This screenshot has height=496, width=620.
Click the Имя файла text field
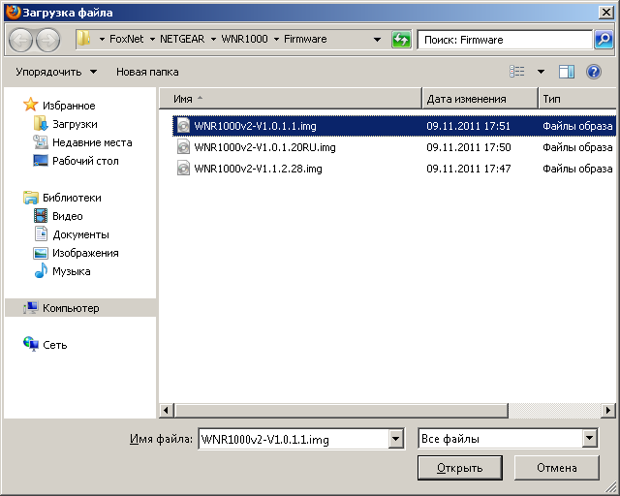tap(294, 439)
